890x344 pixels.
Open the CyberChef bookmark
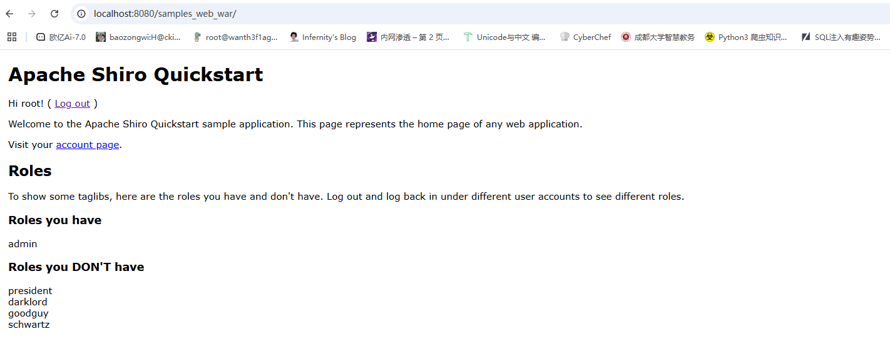pos(585,37)
